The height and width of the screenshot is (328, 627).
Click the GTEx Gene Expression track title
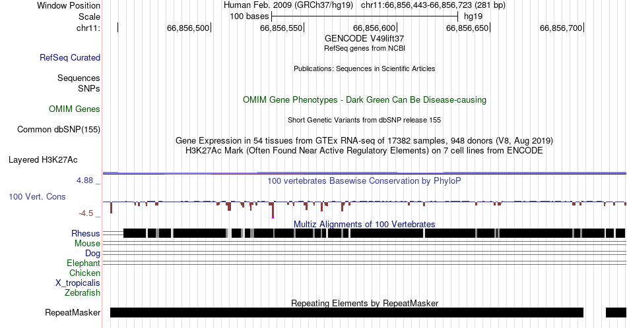click(x=364, y=140)
